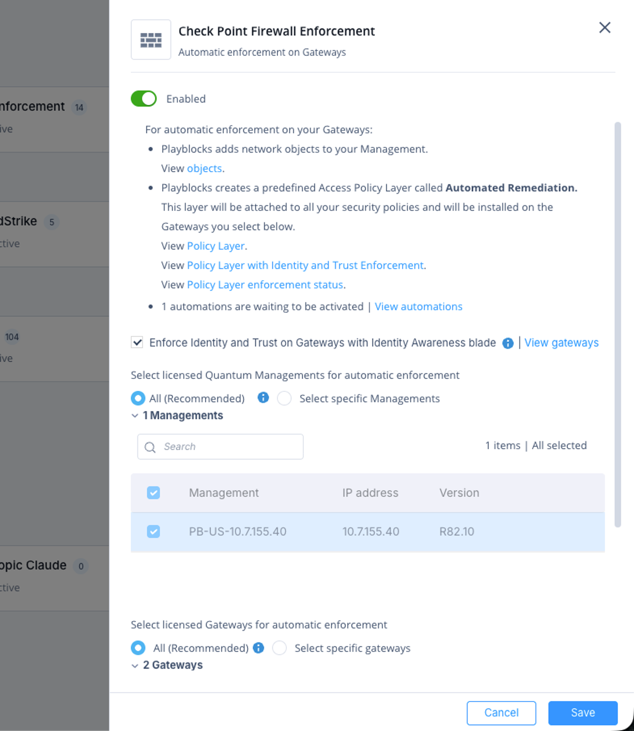Click info icon beside All (Recommended) Gateways

click(x=258, y=648)
